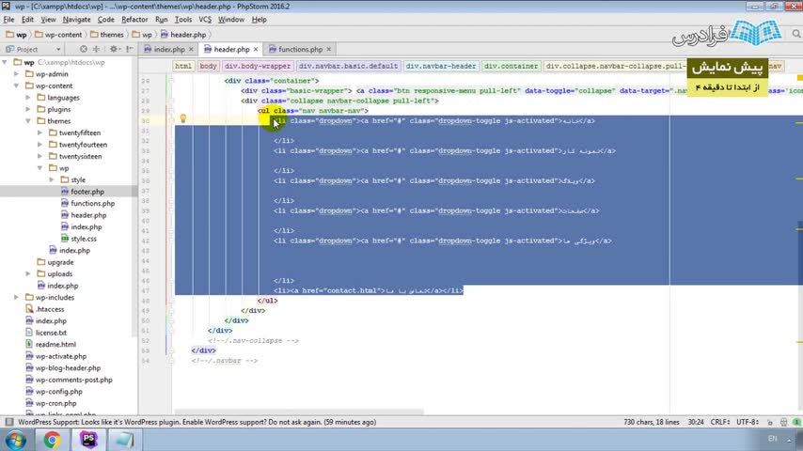The image size is (803, 451).
Task: Click the inspector profile icon in status bar
Action: point(783,422)
